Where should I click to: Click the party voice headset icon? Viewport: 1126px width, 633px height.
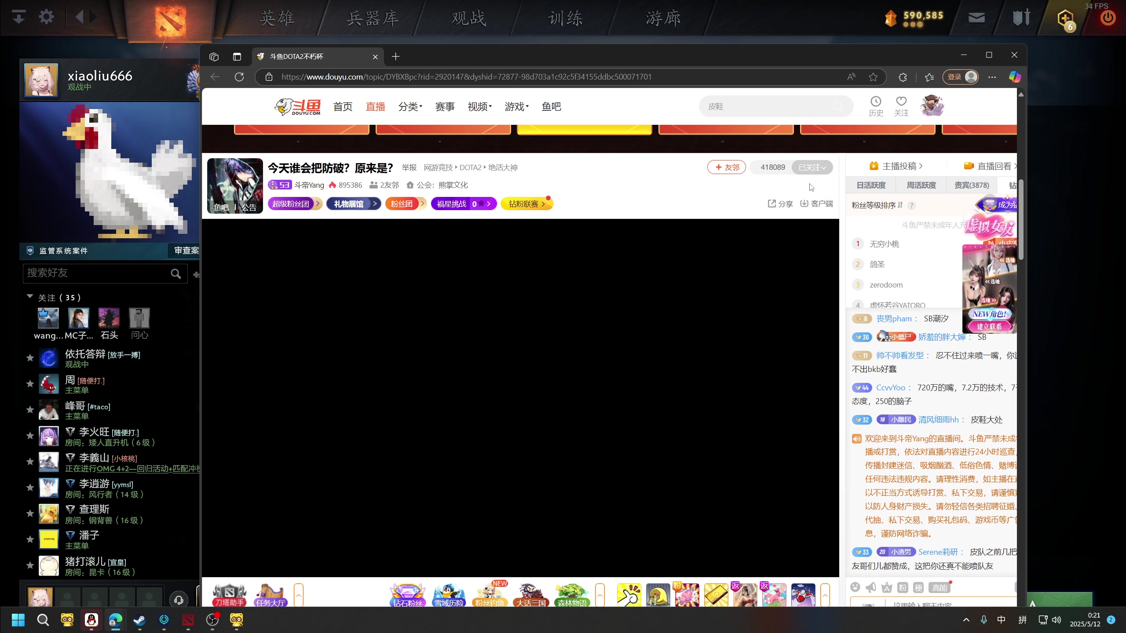click(179, 600)
